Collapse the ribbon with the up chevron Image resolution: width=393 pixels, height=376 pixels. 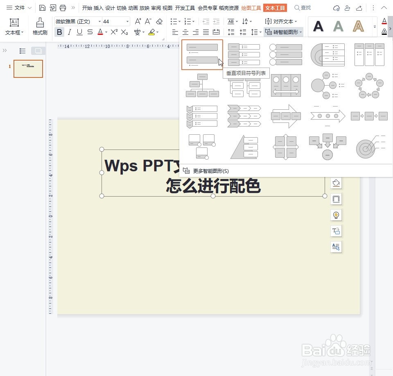click(x=384, y=8)
